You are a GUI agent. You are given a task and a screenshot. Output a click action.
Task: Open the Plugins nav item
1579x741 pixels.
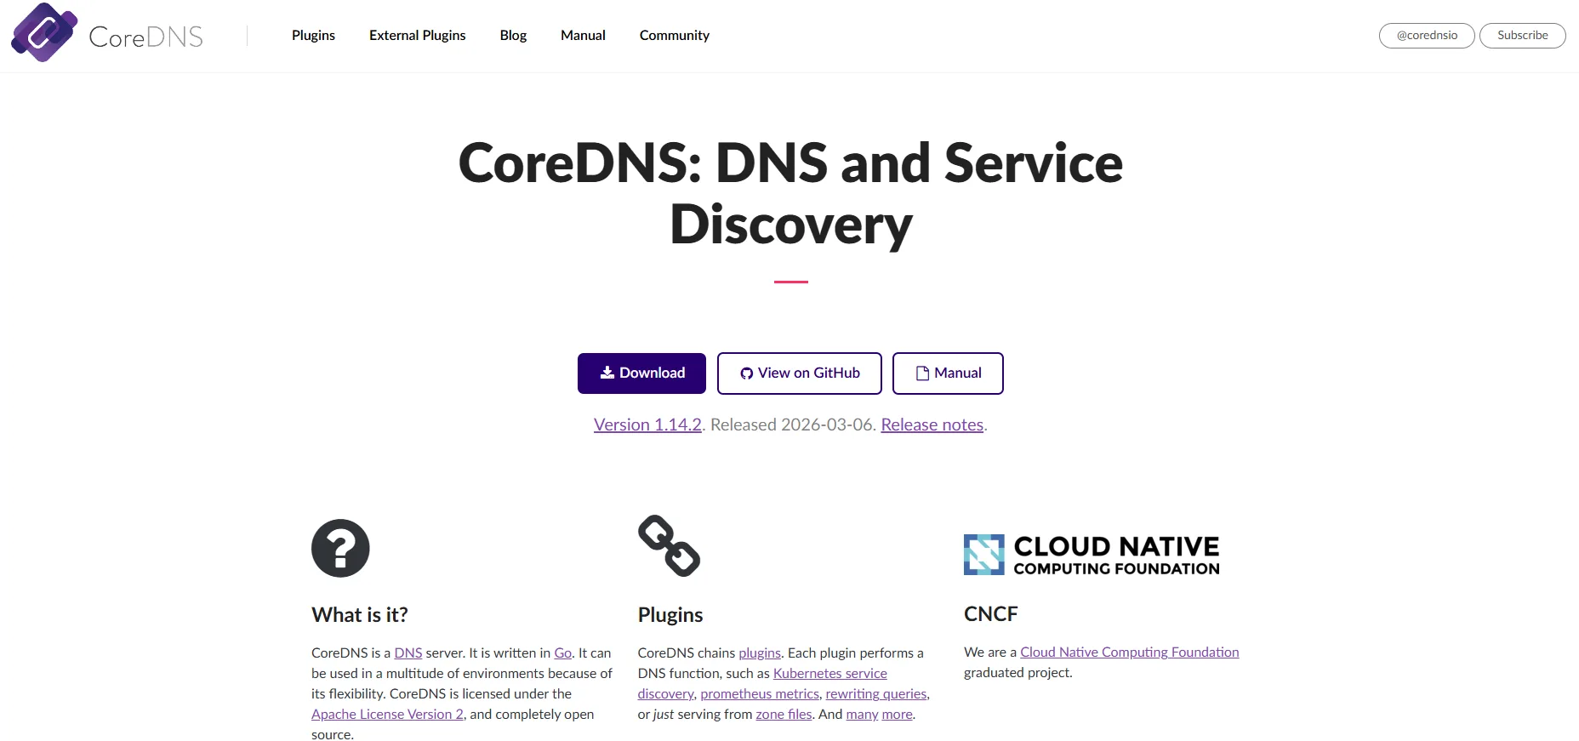tap(313, 35)
